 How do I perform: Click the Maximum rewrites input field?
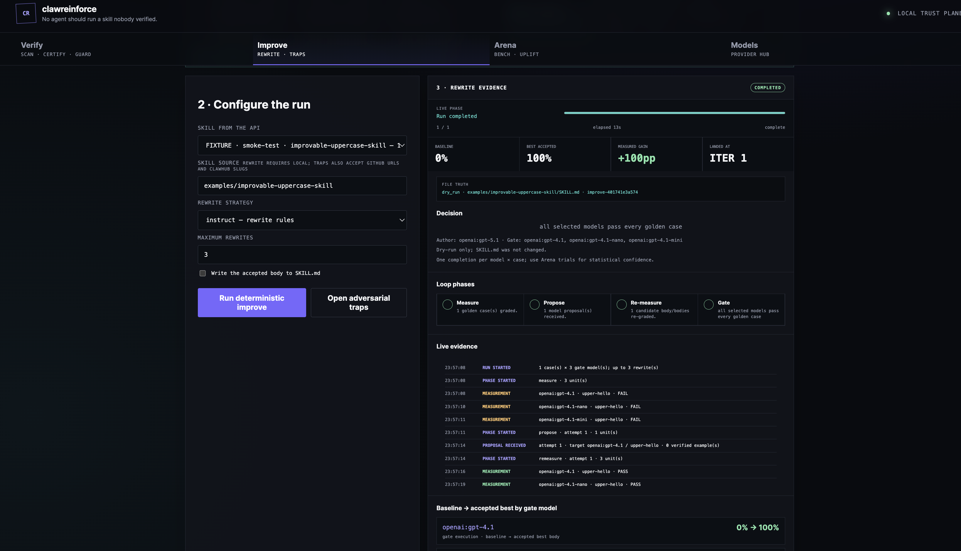(x=302, y=255)
